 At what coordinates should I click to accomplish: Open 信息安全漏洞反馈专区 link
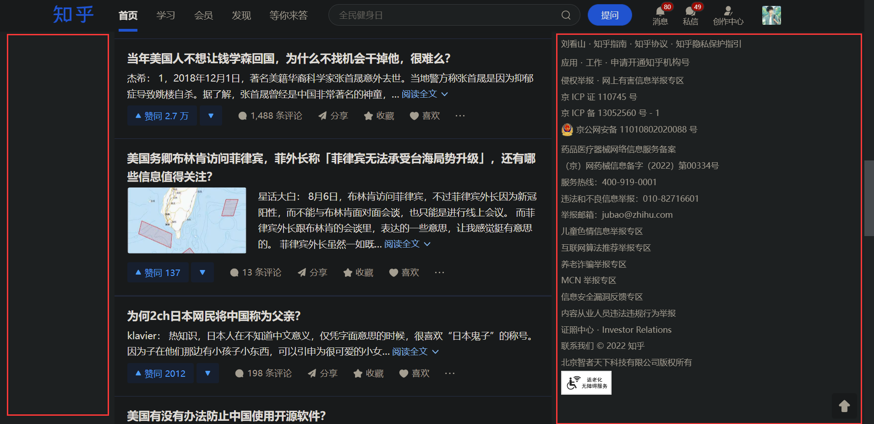tap(602, 297)
